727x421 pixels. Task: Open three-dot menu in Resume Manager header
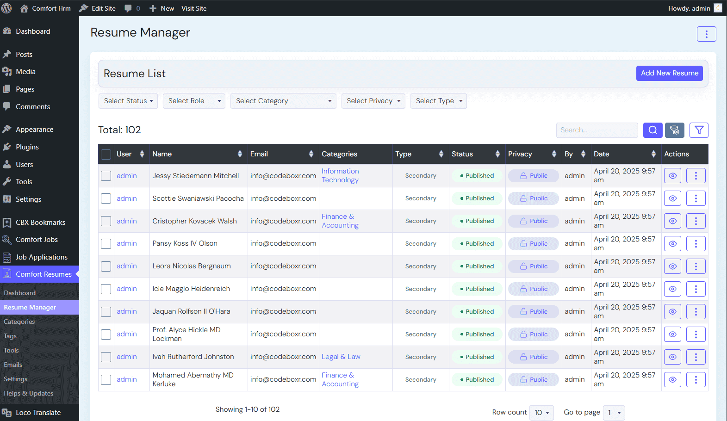706,34
